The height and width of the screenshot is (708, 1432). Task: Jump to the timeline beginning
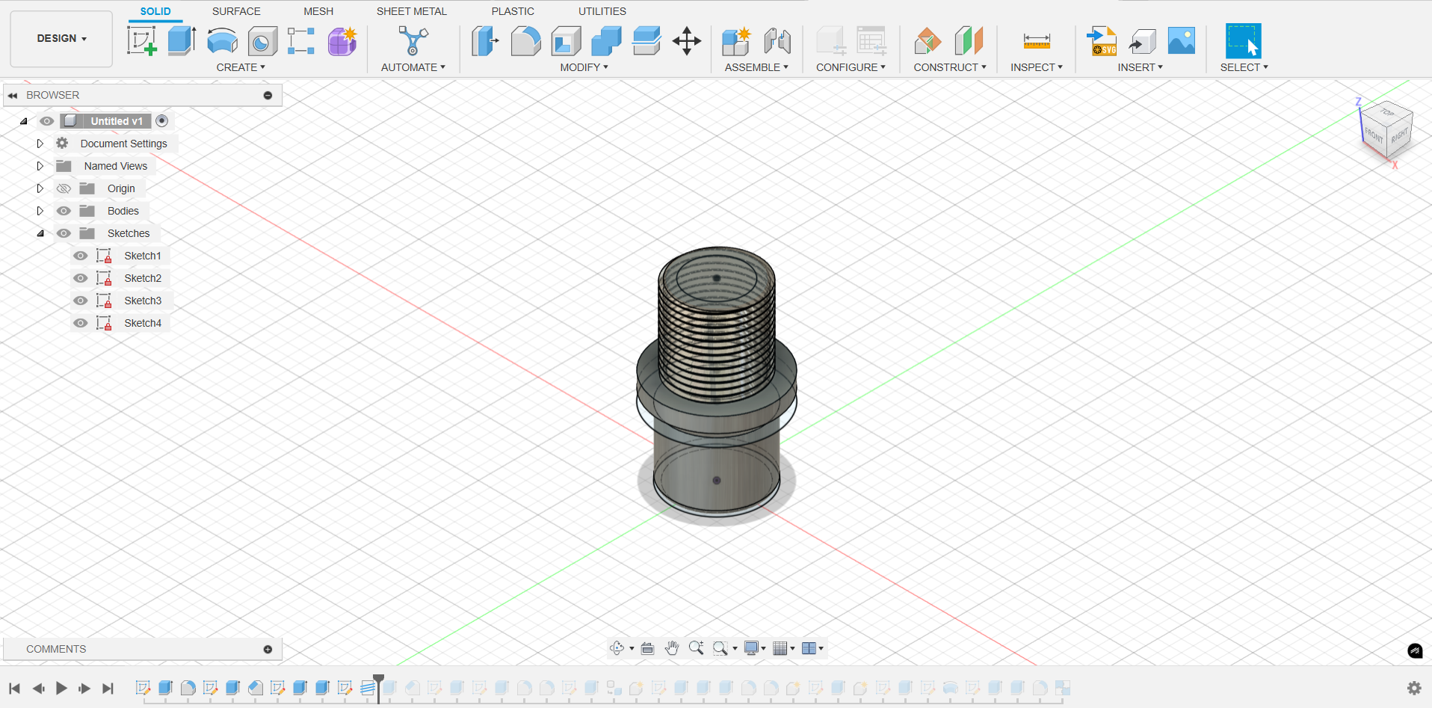pyautogui.click(x=14, y=688)
